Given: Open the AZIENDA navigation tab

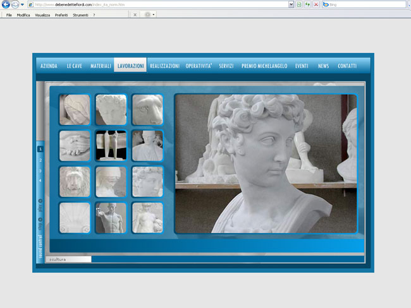Looking at the screenshot, I should tap(49, 66).
